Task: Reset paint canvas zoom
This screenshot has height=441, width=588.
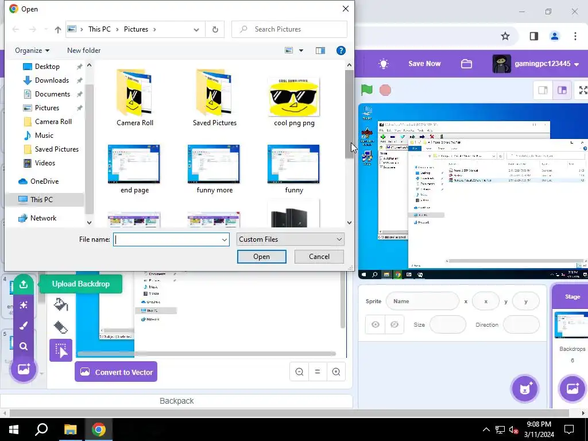Action: pyautogui.click(x=317, y=372)
